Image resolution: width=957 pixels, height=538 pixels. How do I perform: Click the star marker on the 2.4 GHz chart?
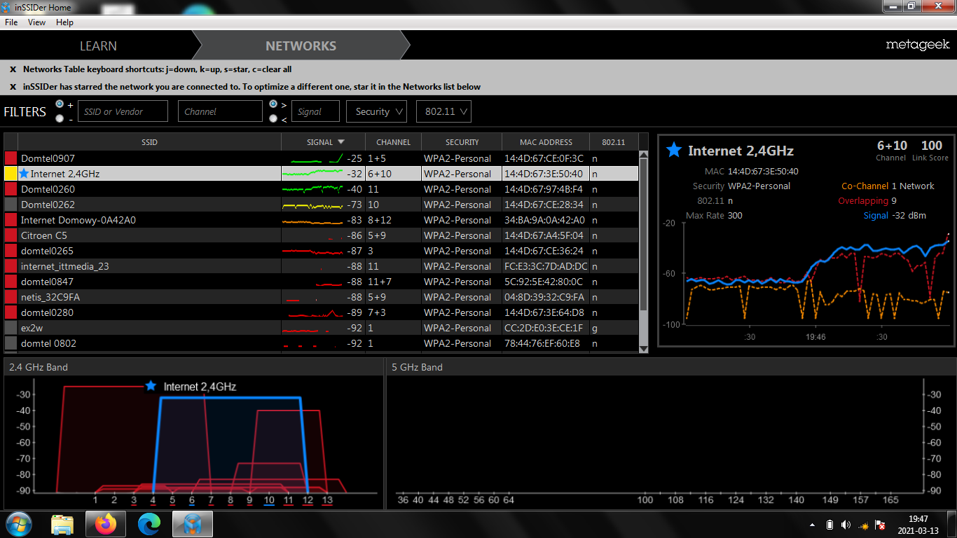click(150, 386)
